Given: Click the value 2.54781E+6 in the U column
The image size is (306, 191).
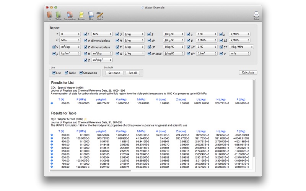Looking at the screenshot, I should 202,141.
